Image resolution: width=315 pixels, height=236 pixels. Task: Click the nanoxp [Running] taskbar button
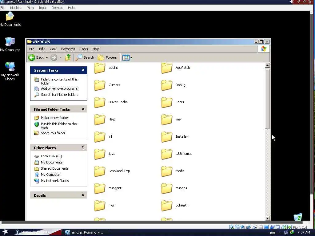86,232
